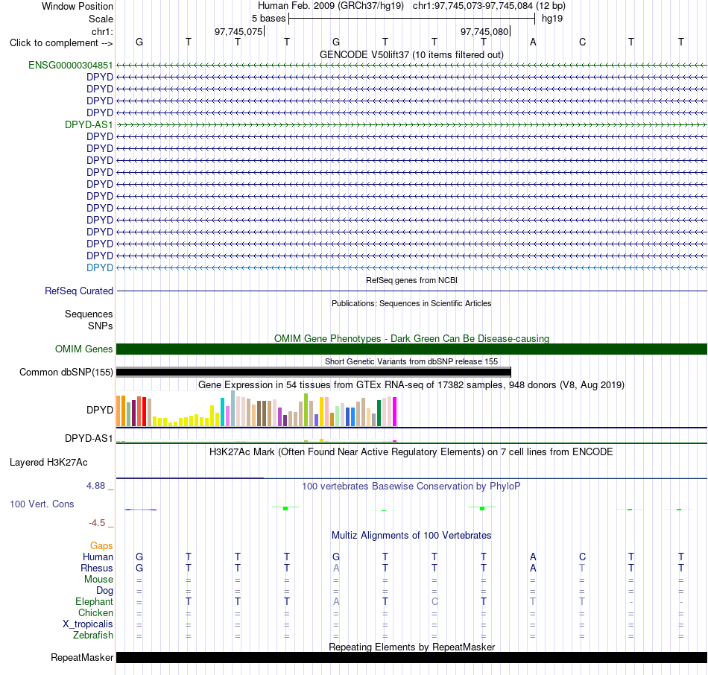Open the Common dbSNP(155) label

66,372
